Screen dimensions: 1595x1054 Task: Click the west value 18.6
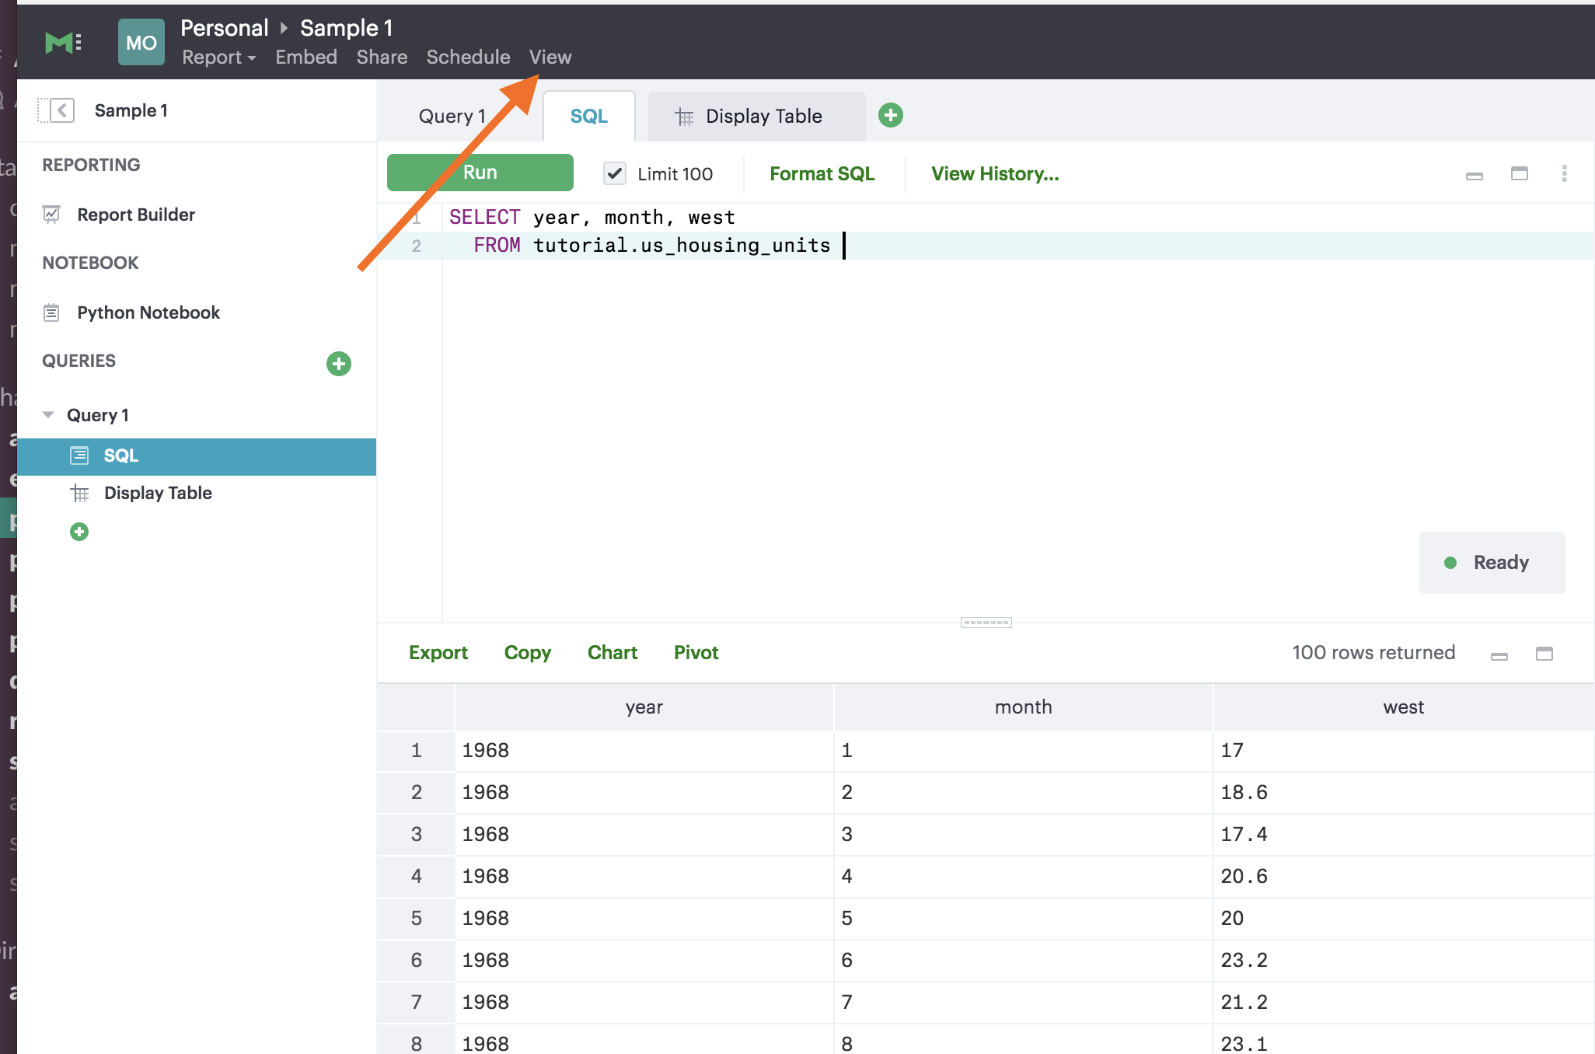[1244, 793]
